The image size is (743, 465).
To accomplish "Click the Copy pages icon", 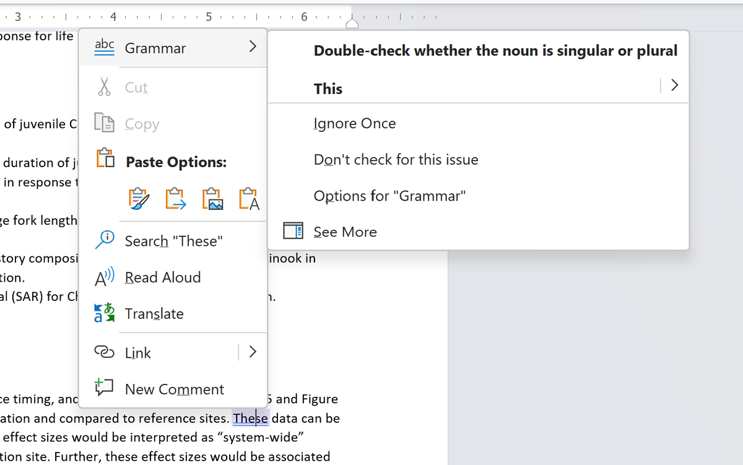I will pyautogui.click(x=104, y=123).
